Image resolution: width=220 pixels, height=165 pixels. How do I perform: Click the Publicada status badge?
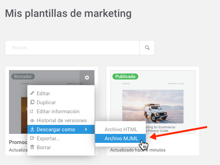click(125, 76)
